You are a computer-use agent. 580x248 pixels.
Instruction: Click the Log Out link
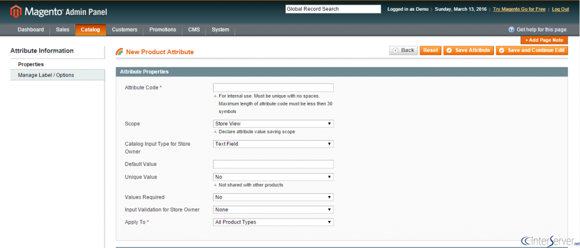[560, 9]
